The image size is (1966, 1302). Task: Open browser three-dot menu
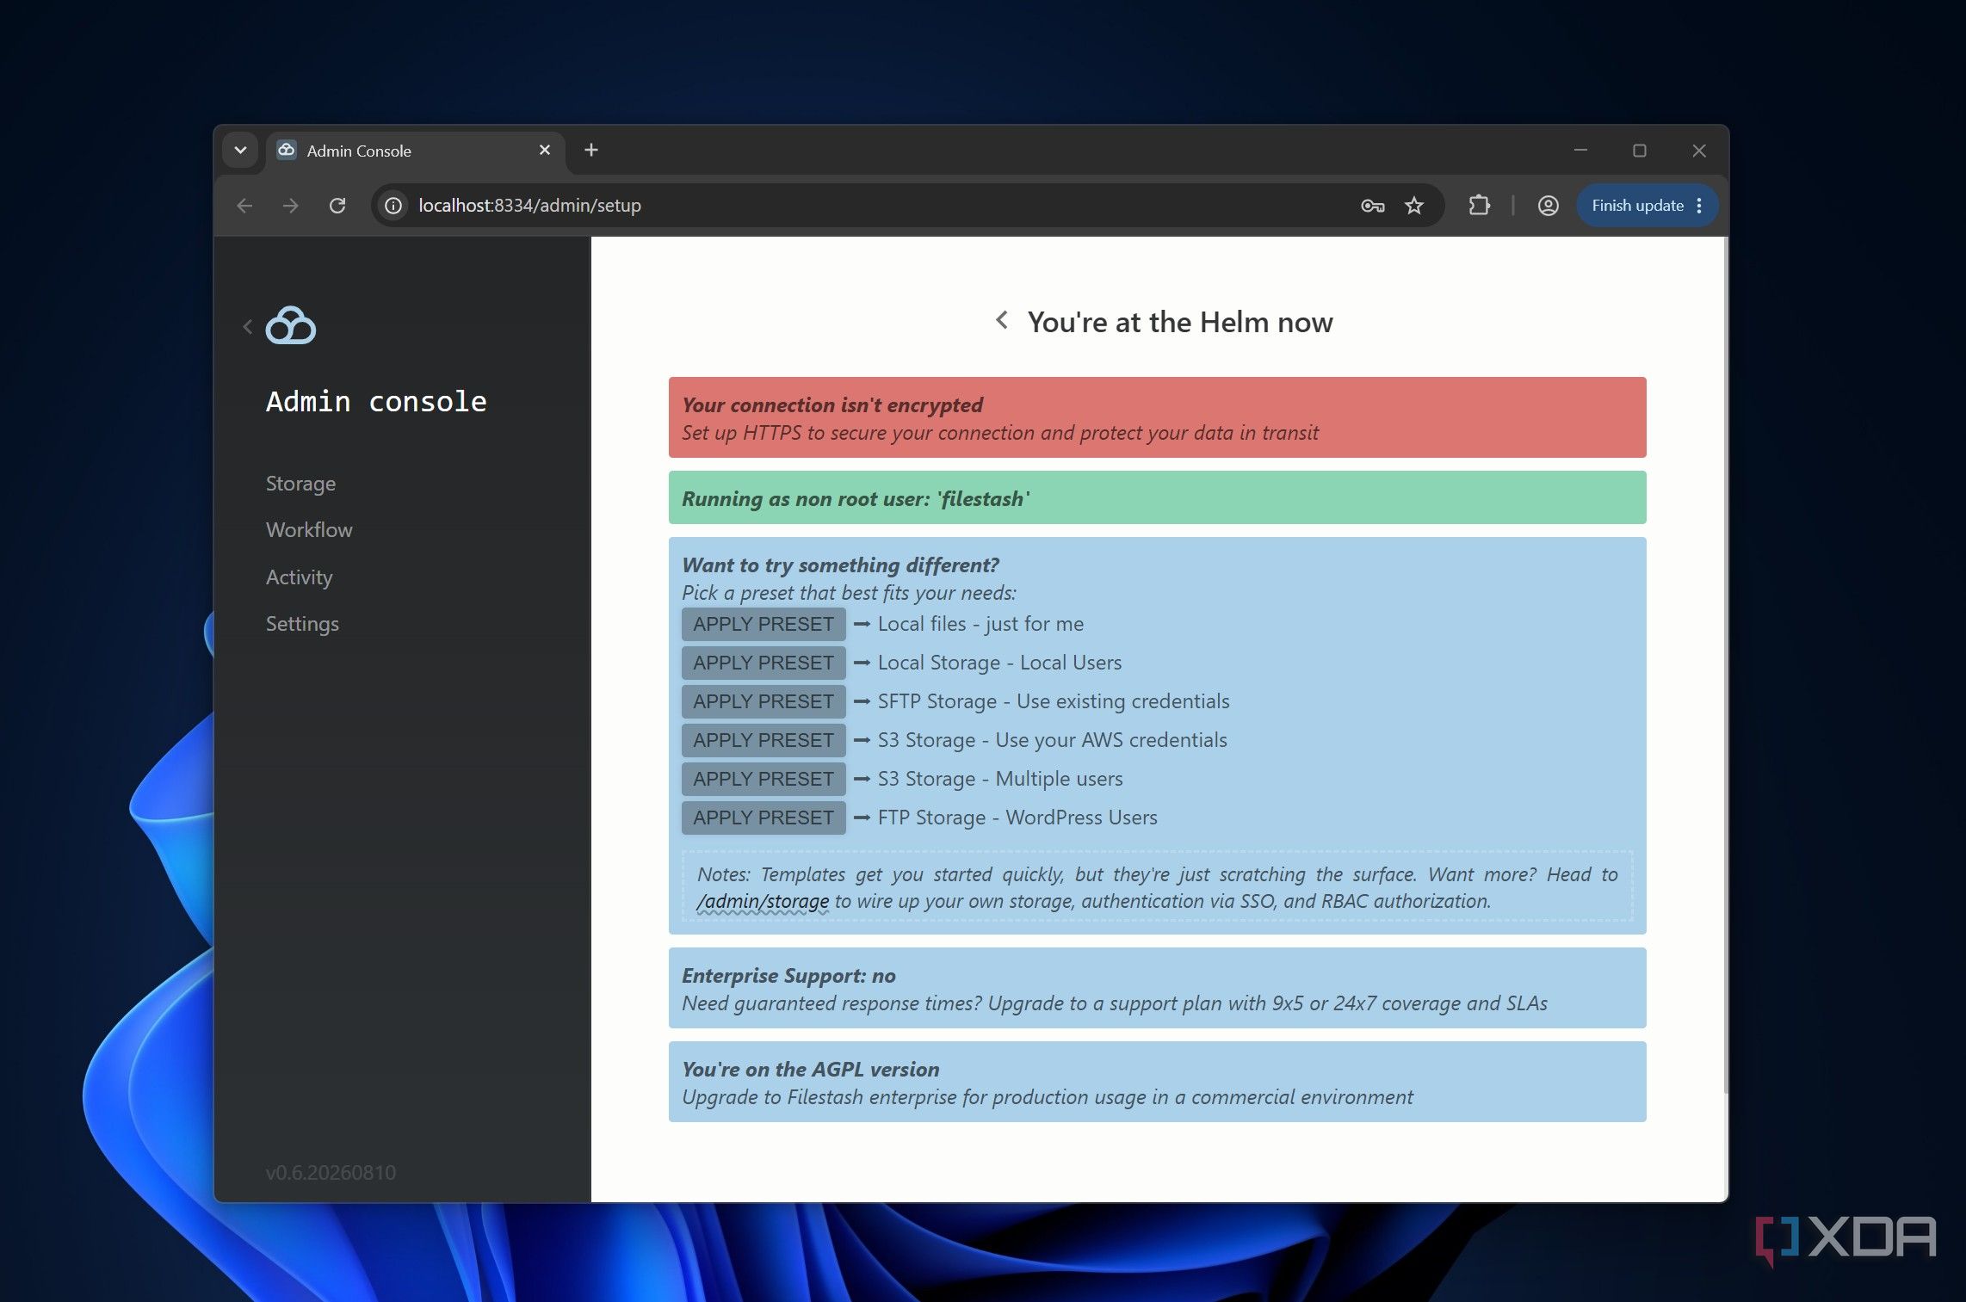(x=1699, y=206)
